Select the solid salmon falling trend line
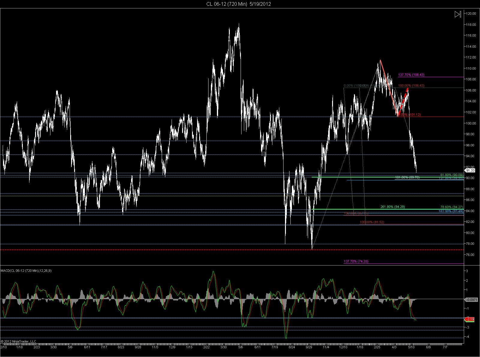Image resolution: width=480 pixels, height=357 pixels. click(x=389, y=87)
